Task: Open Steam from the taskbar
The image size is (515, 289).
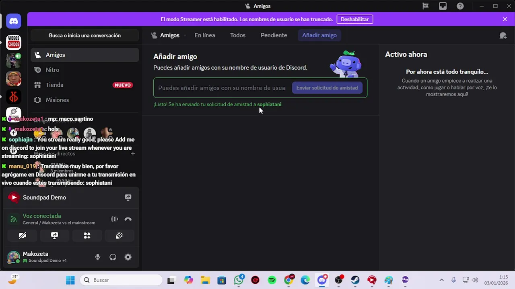Action: tap(355, 280)
